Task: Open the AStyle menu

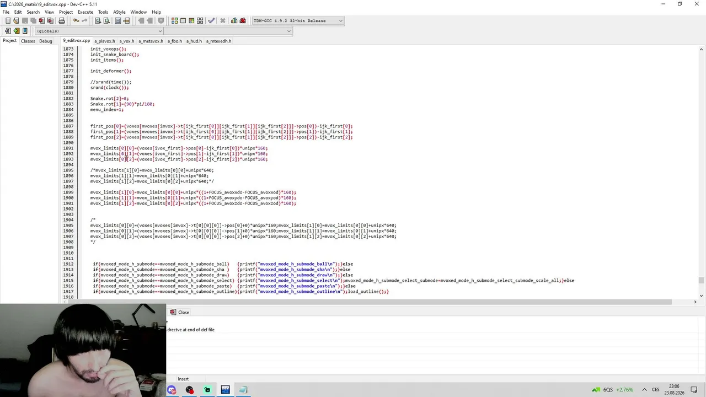Action: pyautogui.click(x=119, y=12)
